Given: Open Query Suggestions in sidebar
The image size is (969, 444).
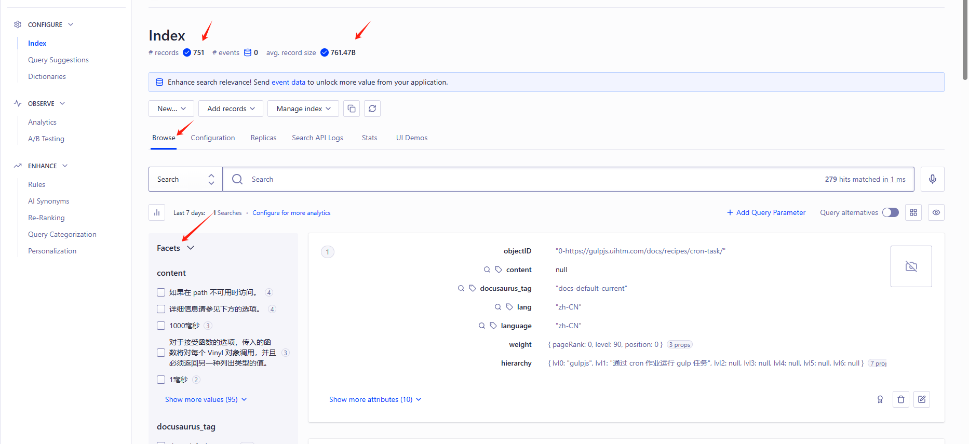Looking at the screenshot, I should tap(58, 60).
